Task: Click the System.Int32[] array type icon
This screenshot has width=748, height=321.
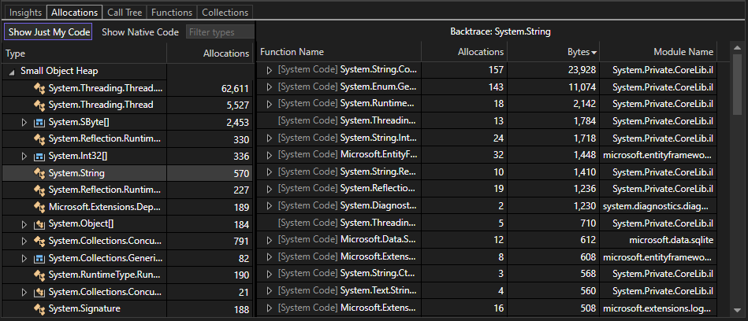Action: coord(39,156)
